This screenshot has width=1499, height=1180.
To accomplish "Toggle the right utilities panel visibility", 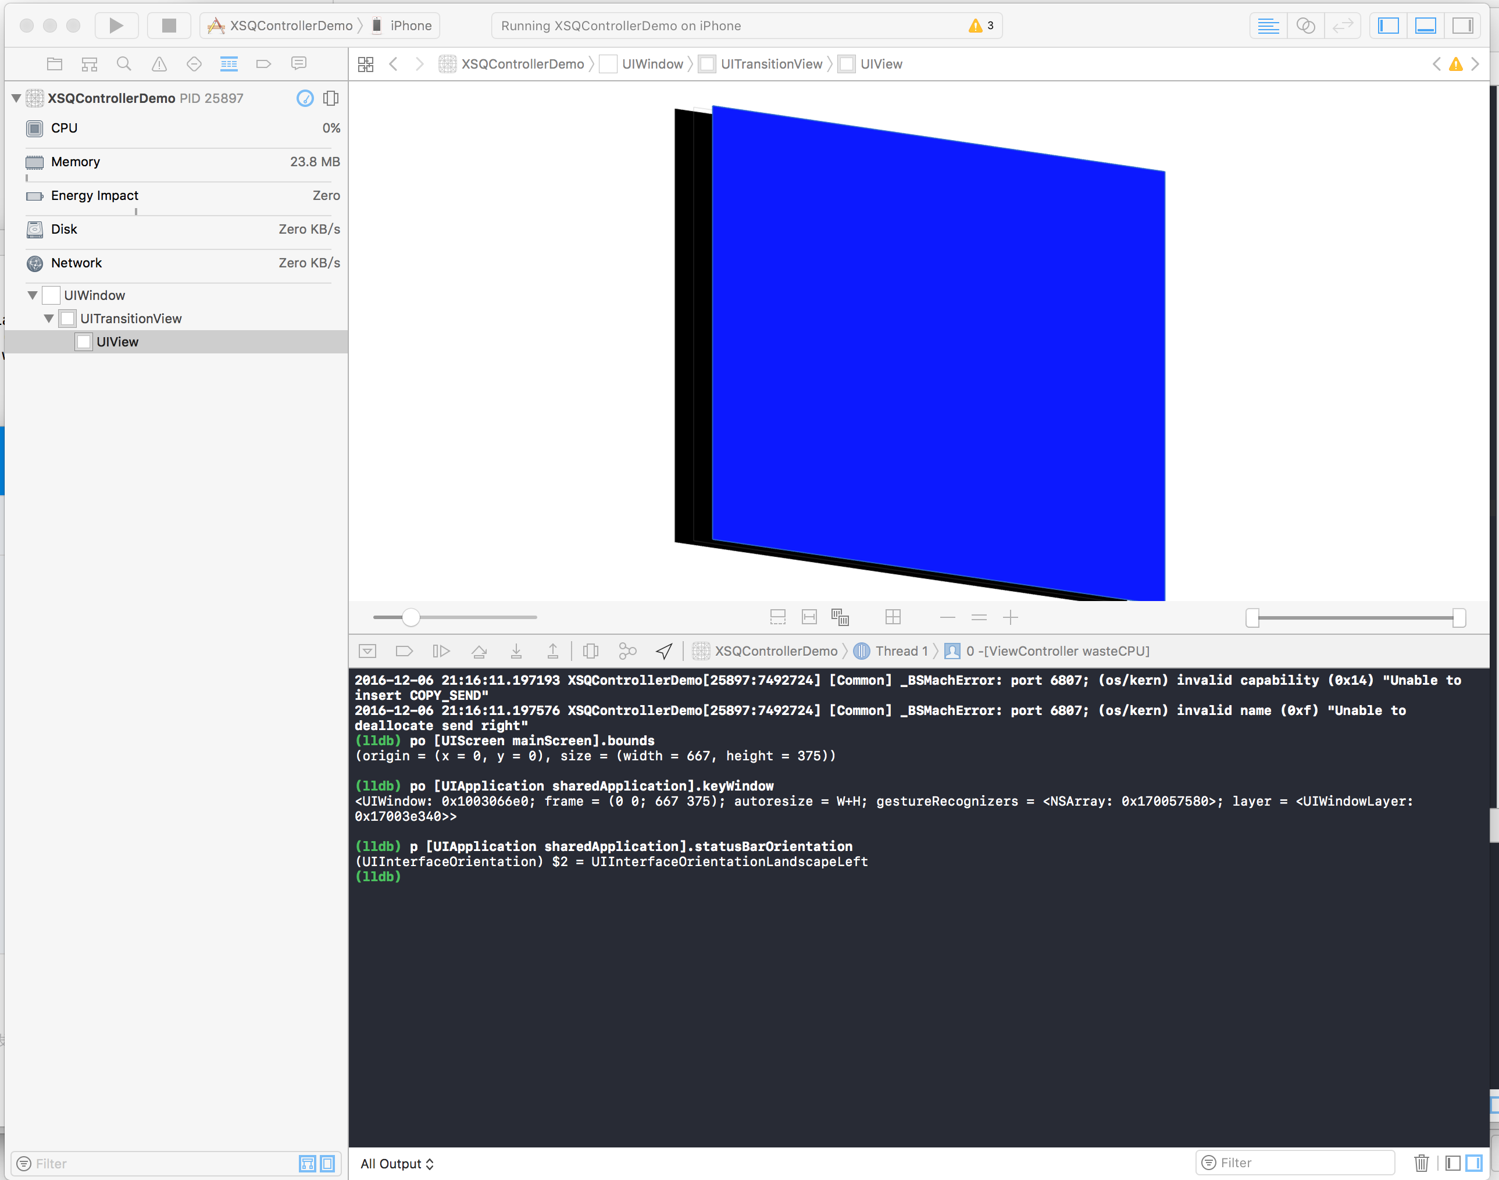I will [x=1462, y=26].
